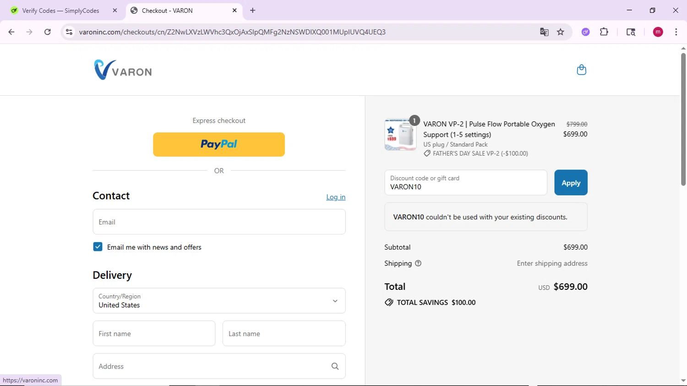Screen dimensions: 687x386
Task: Click the VARON10 error message text
Action: 480,217
